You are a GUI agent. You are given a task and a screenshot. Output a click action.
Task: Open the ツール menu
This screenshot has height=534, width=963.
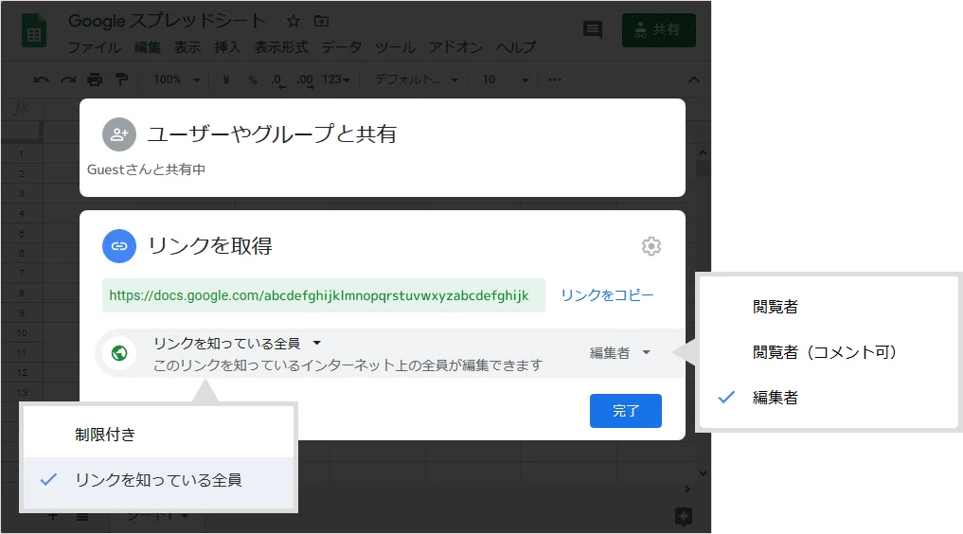click(396, 47)
